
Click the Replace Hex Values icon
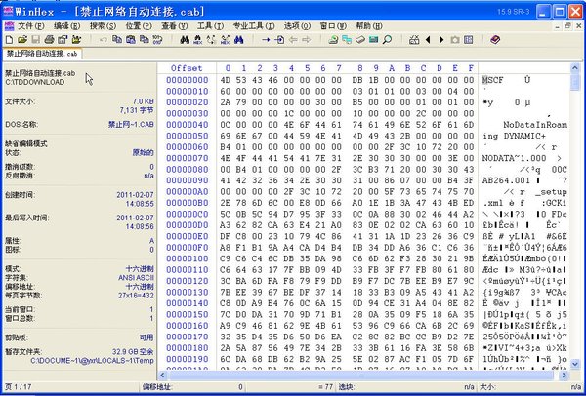225,40
